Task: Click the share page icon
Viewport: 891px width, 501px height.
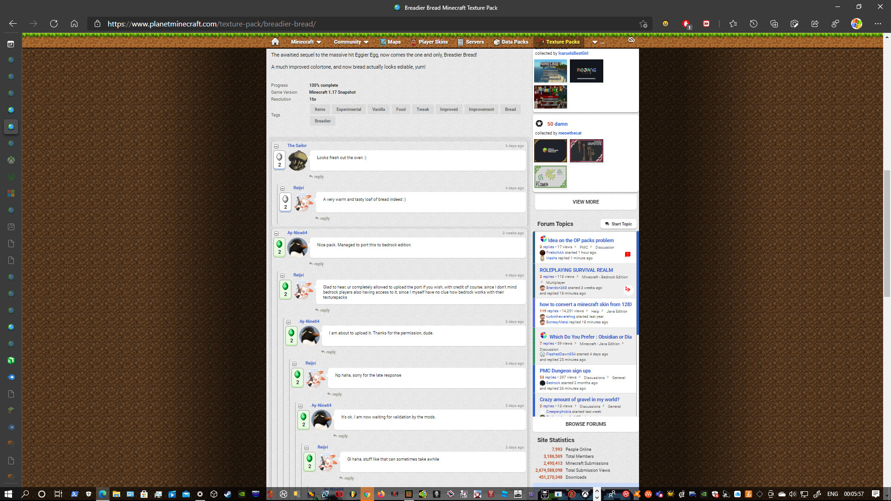Action: coord(815,24)
